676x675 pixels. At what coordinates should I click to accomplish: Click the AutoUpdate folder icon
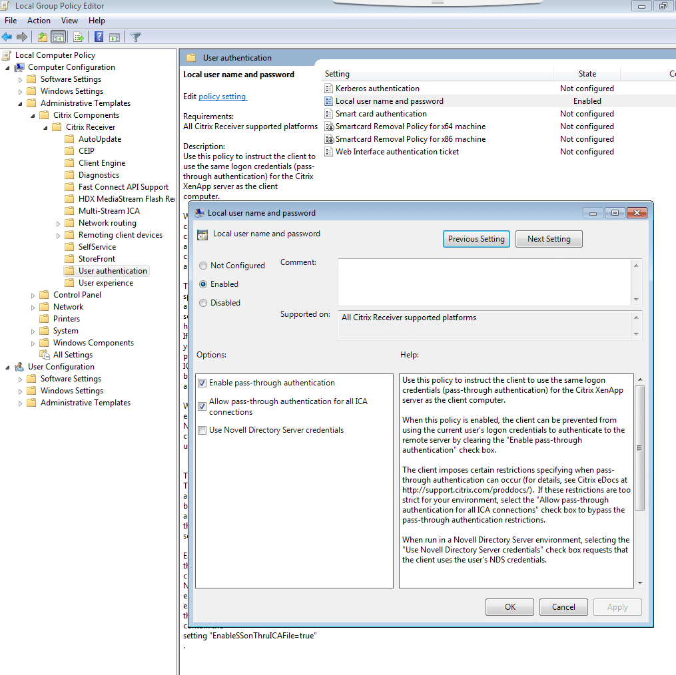pos(69,138)
